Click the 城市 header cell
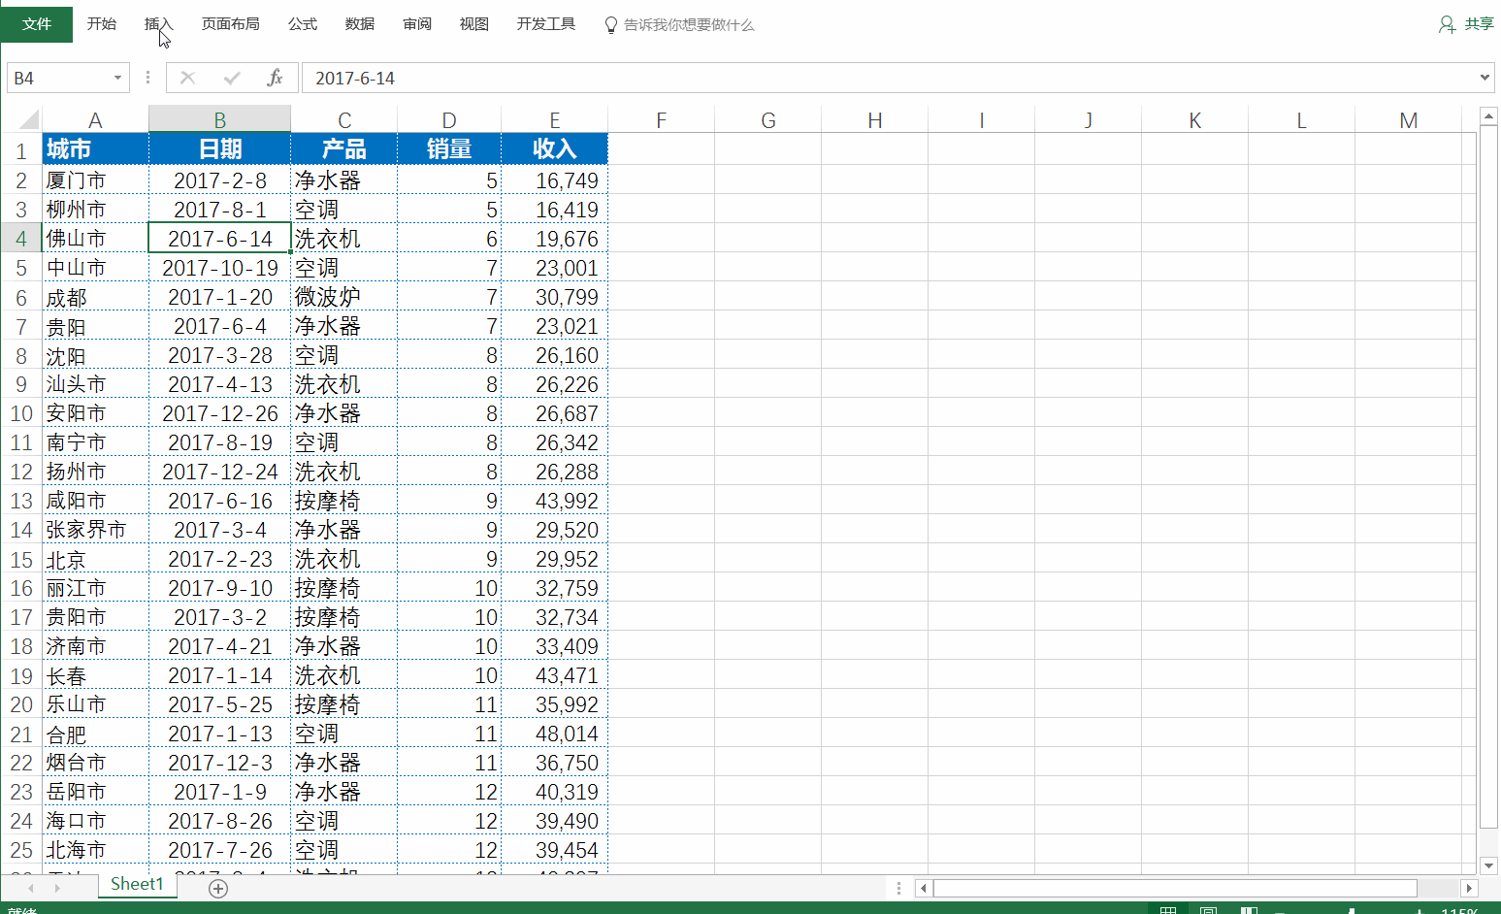The image size is (1501, 914). 95,149
